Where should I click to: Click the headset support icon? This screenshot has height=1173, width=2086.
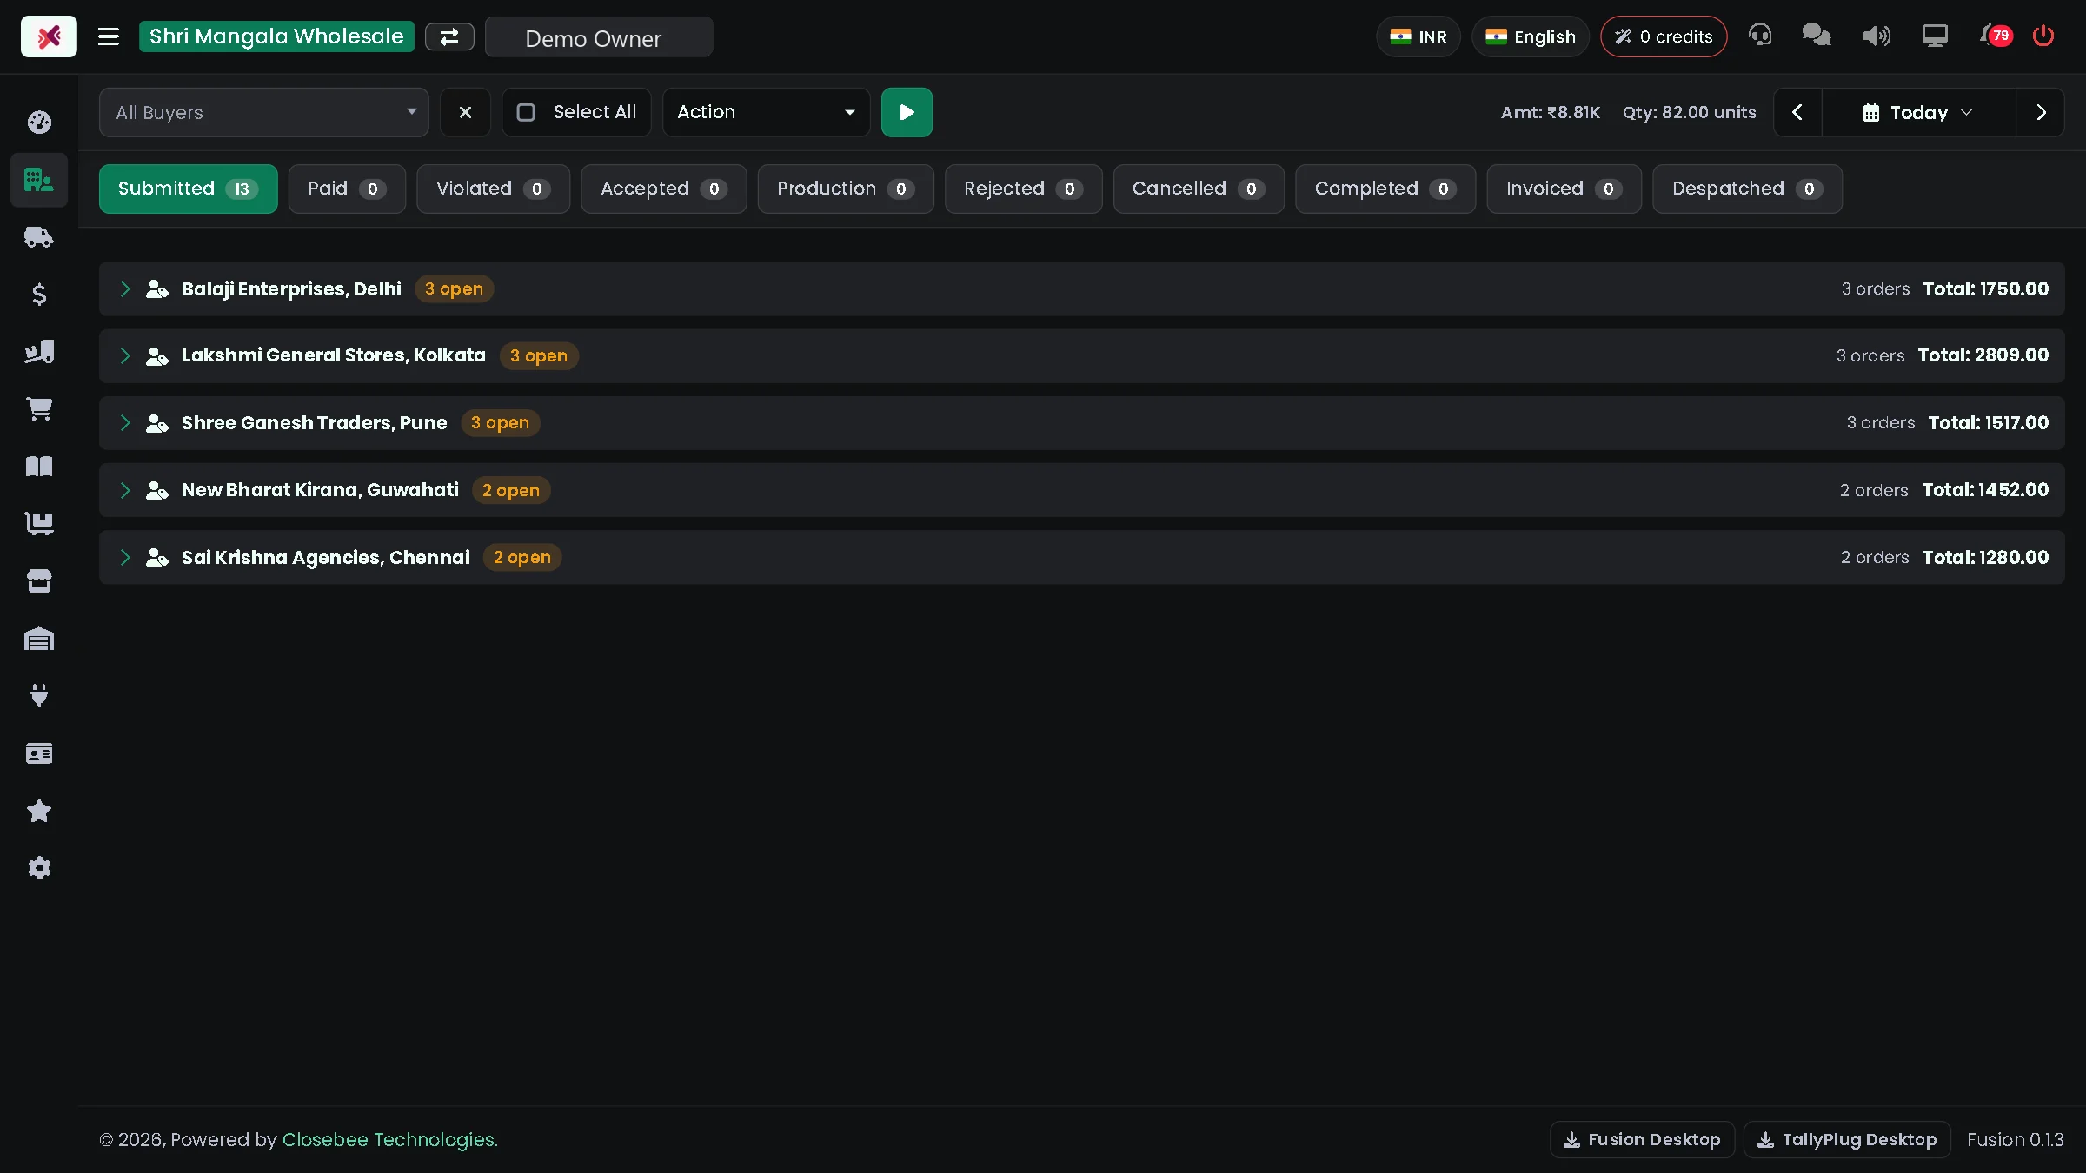point(1760,36)
